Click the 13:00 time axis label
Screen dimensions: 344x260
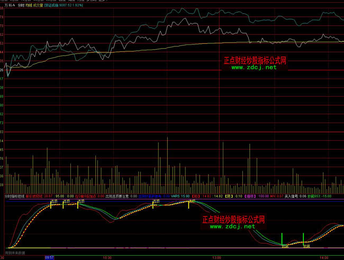pos(216,257)
